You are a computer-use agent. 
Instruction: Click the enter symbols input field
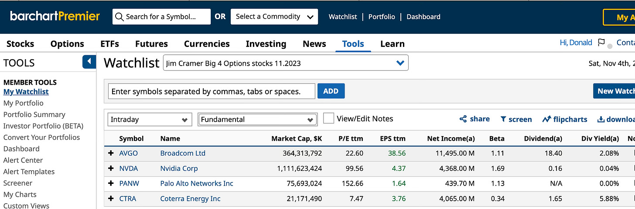pyautogui.click(x=212, y=91)
